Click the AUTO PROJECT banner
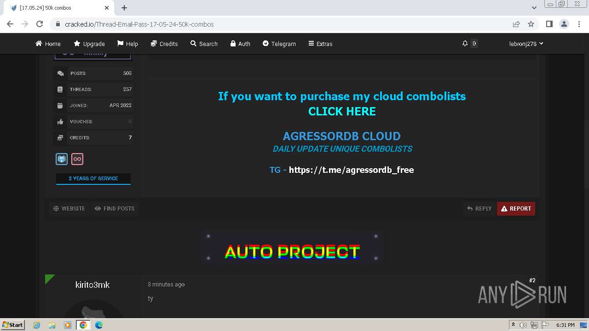The image size is (589, 331). tap(292, 248)
